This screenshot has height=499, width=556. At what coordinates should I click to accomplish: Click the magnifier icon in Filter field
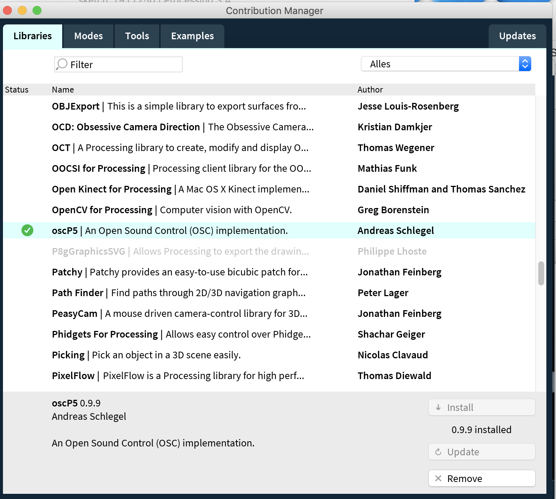click(61, 64)
